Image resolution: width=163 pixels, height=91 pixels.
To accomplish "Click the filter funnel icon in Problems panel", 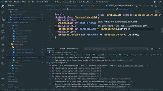I will [x=147, y=49].
